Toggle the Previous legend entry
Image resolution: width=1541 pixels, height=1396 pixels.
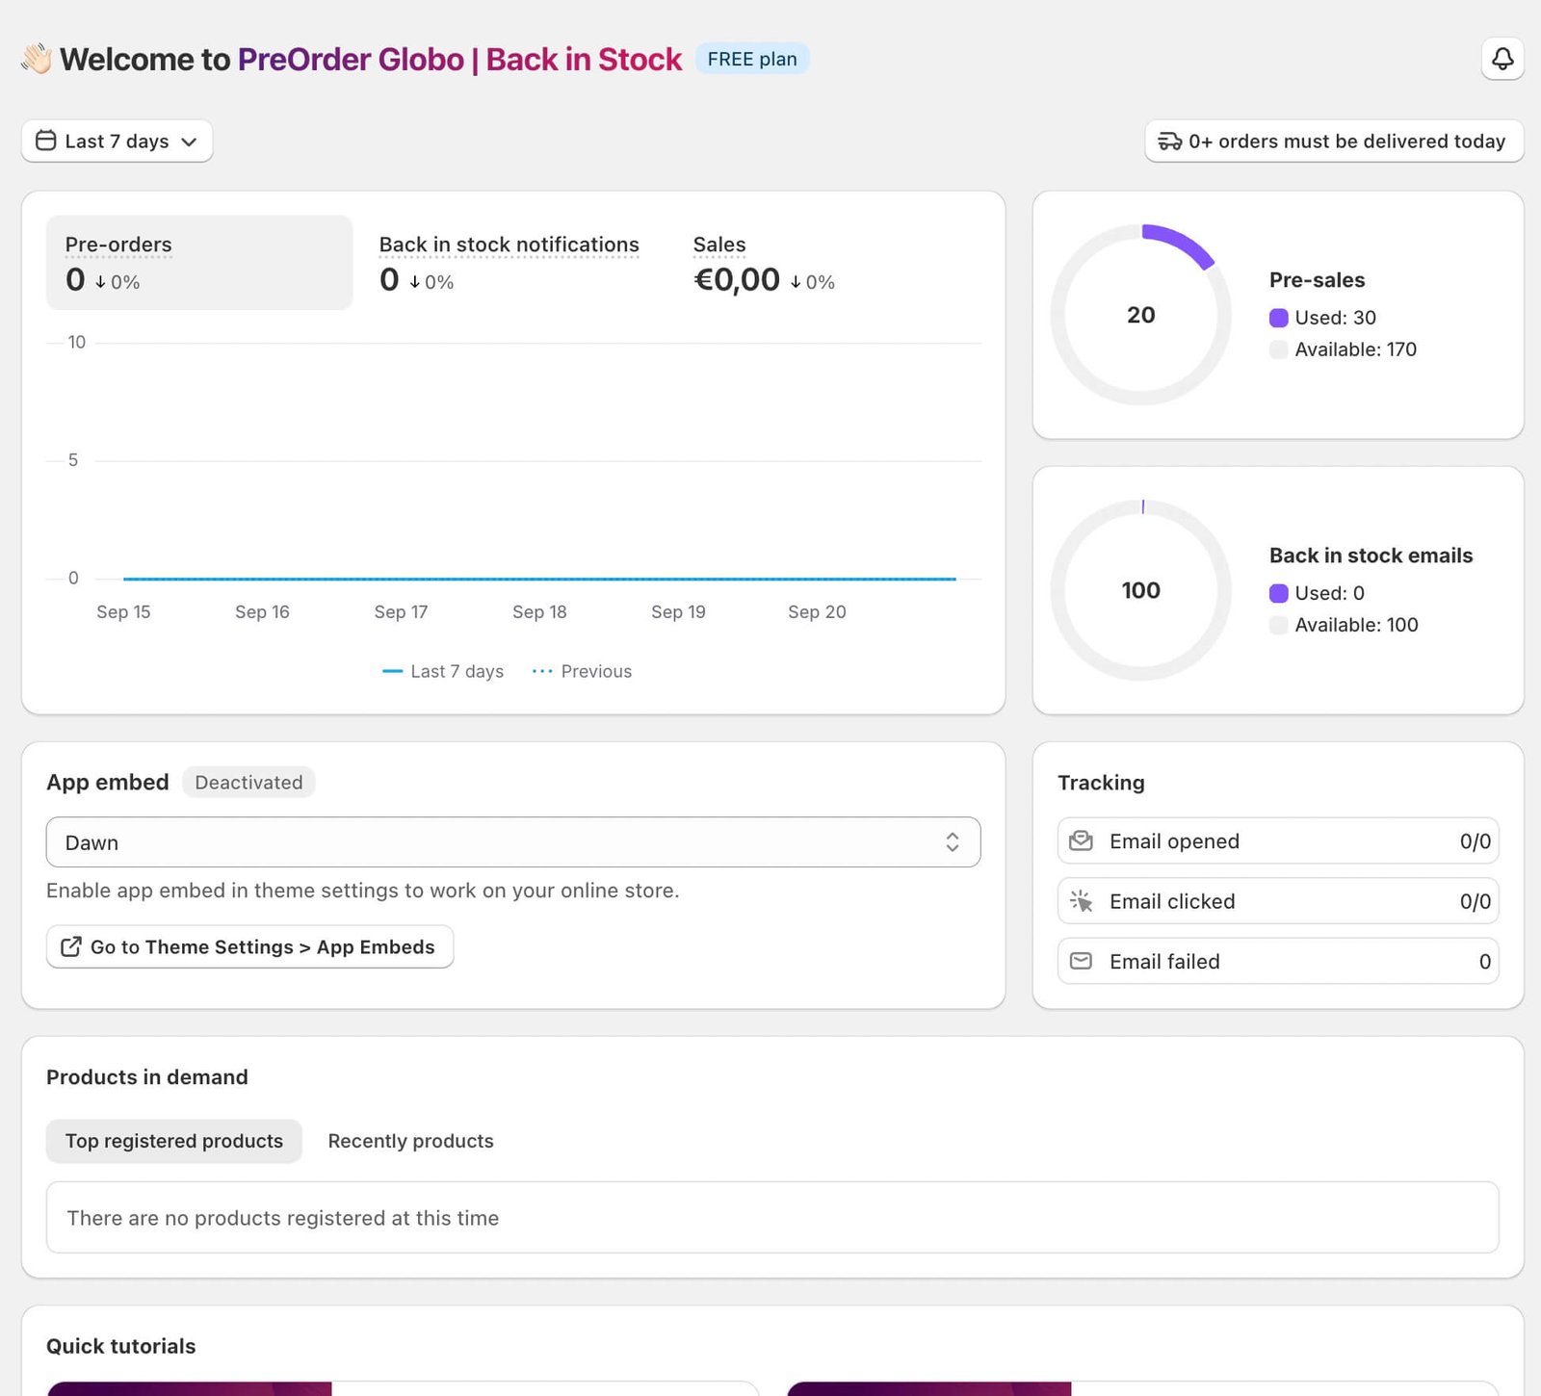point(582,671)
